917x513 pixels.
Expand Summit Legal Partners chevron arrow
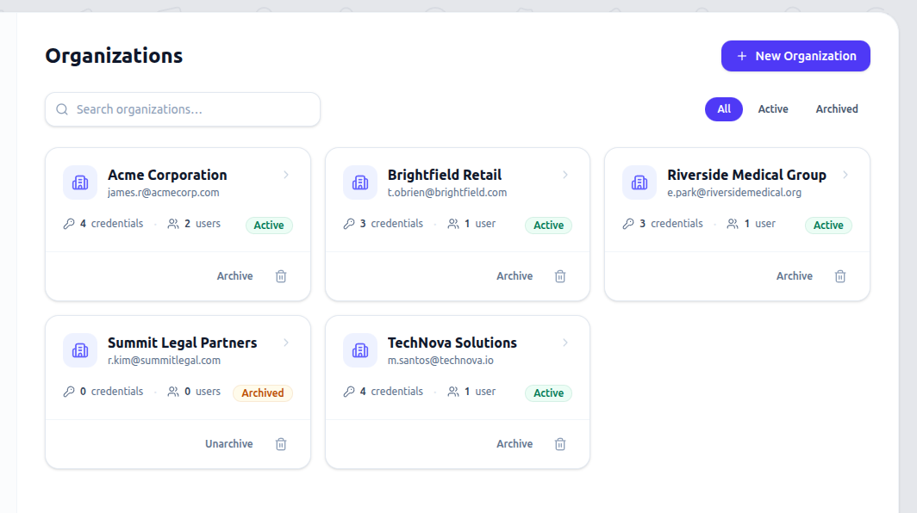(x=286, y=343)
